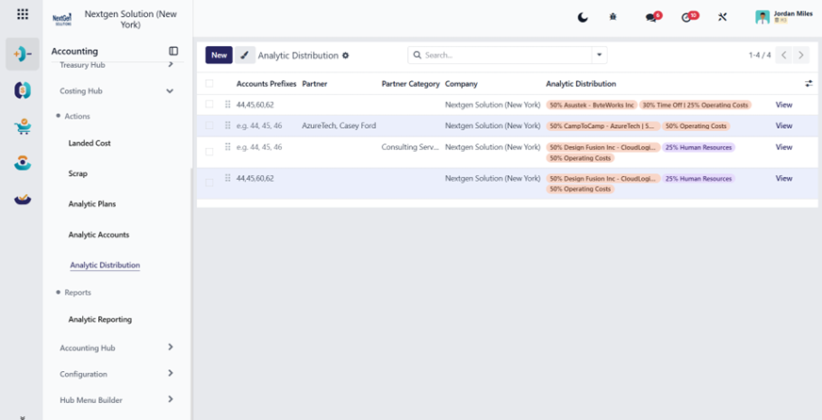Expand Treasury Hub menu chevron
The width and height of the screenshot is (822, 420).
pyautogui.click(x=171, y=64)
